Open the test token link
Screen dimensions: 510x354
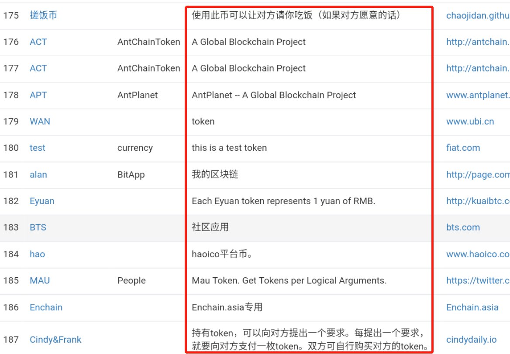38,148
